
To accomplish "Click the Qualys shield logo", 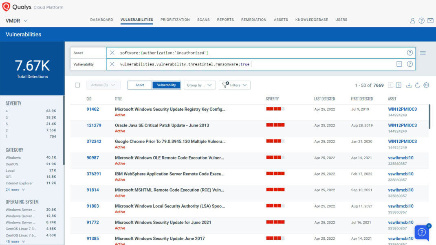I will [x=6, y=7].
